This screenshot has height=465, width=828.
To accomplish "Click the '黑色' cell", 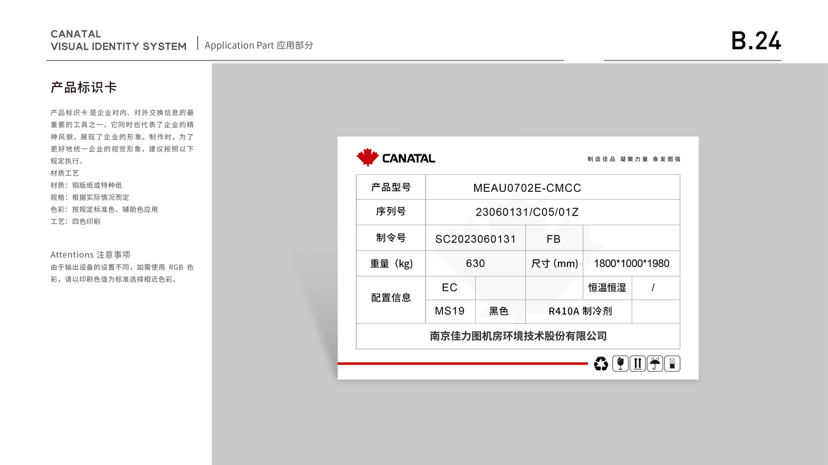I will 500,311.
